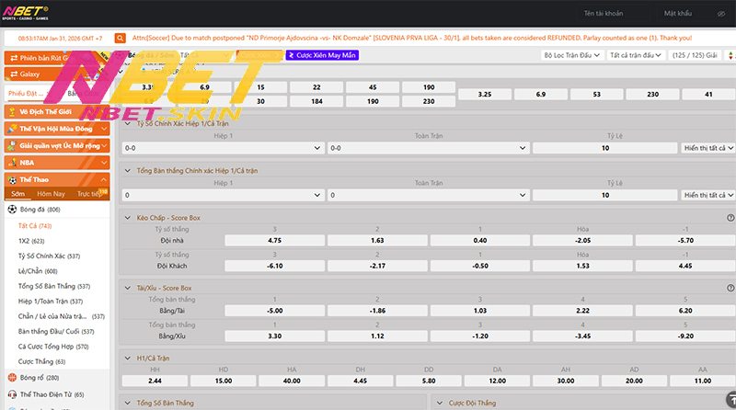Switch to the Trực tiếp live tab
The width and height of the screenshot is (736, 410).
(x=90, y=194)
